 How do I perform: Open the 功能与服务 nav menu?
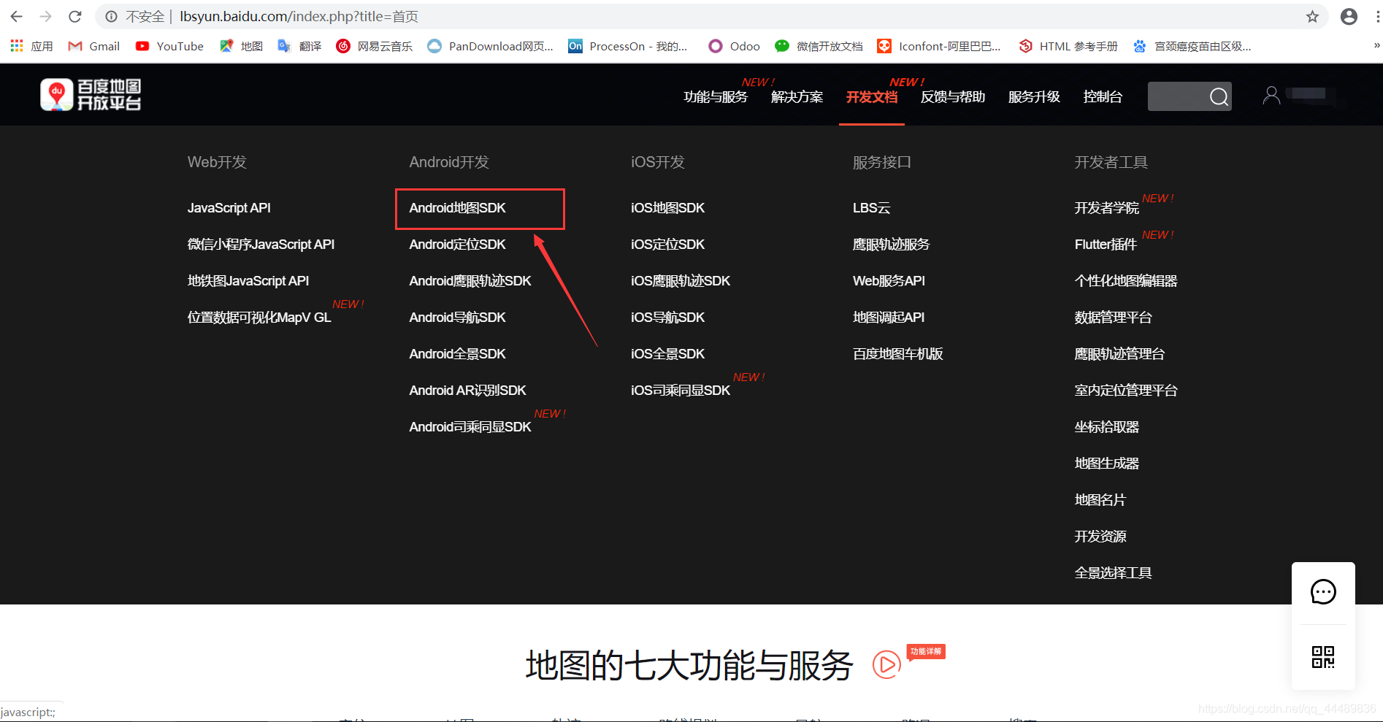[716, 97]
